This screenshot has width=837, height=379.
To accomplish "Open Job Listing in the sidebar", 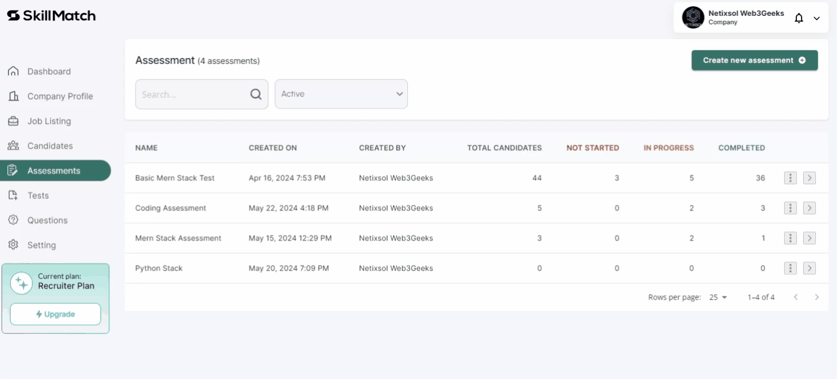I will 49,121.
